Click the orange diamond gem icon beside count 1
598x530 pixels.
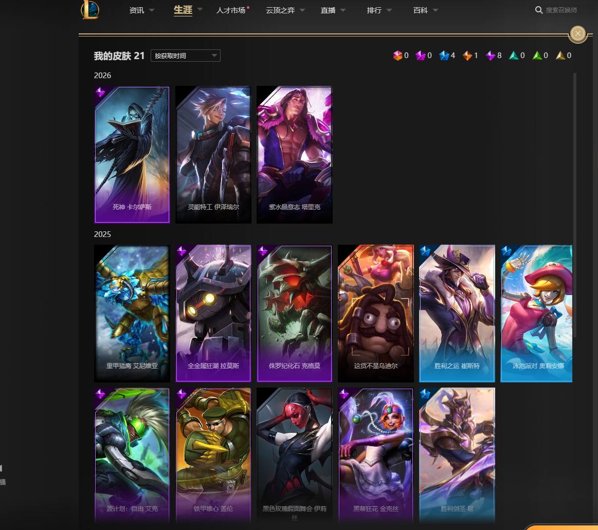coord(467,56)
